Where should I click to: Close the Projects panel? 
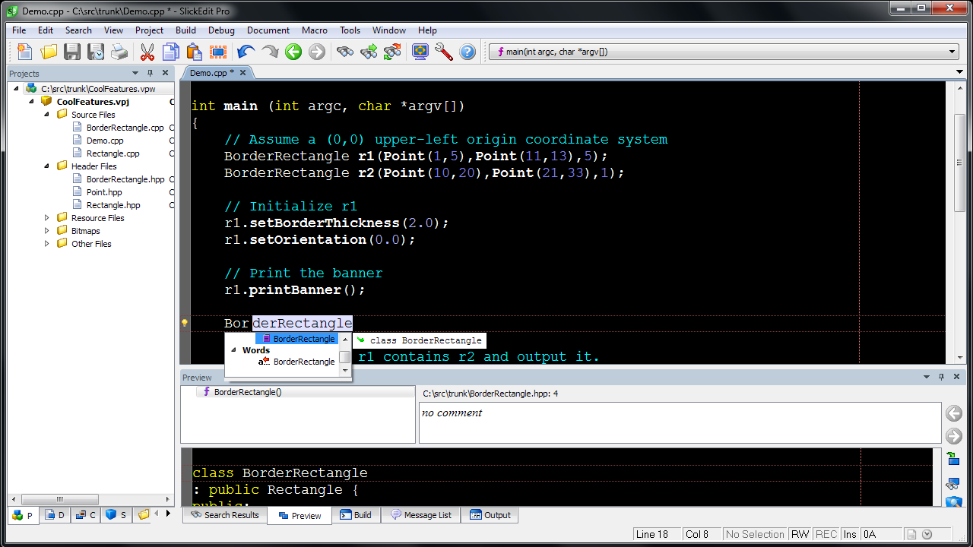click(166, 73)
